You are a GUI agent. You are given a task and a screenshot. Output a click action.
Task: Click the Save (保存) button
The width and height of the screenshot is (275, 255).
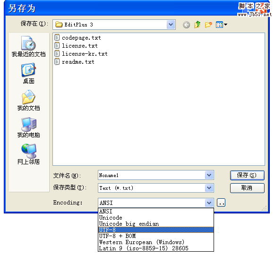point(247,175)
